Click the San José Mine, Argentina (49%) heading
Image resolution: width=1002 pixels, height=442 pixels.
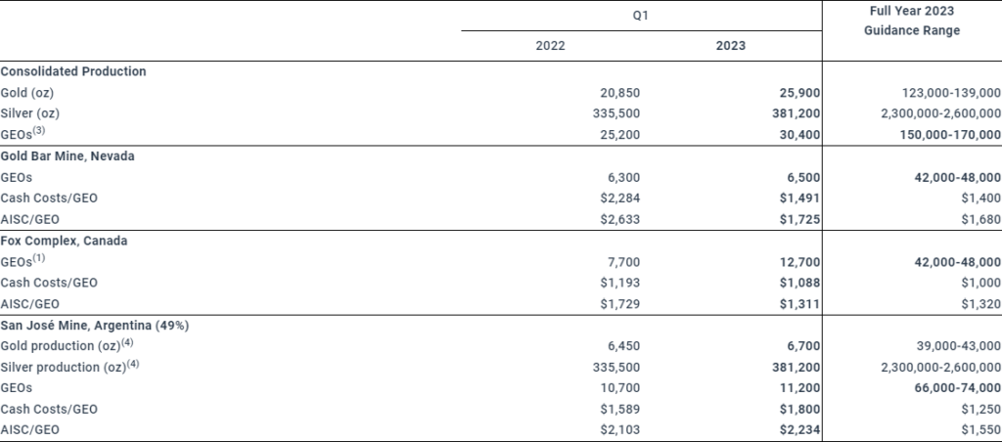pyautogui.click(x=95, y=325)
